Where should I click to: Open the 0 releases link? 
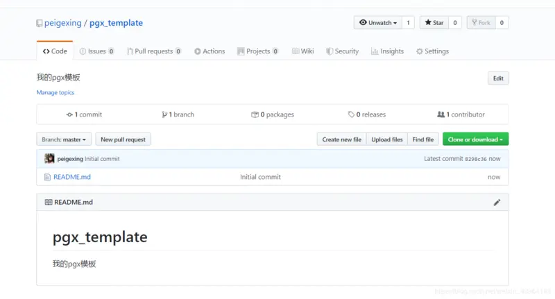point(367,114)
